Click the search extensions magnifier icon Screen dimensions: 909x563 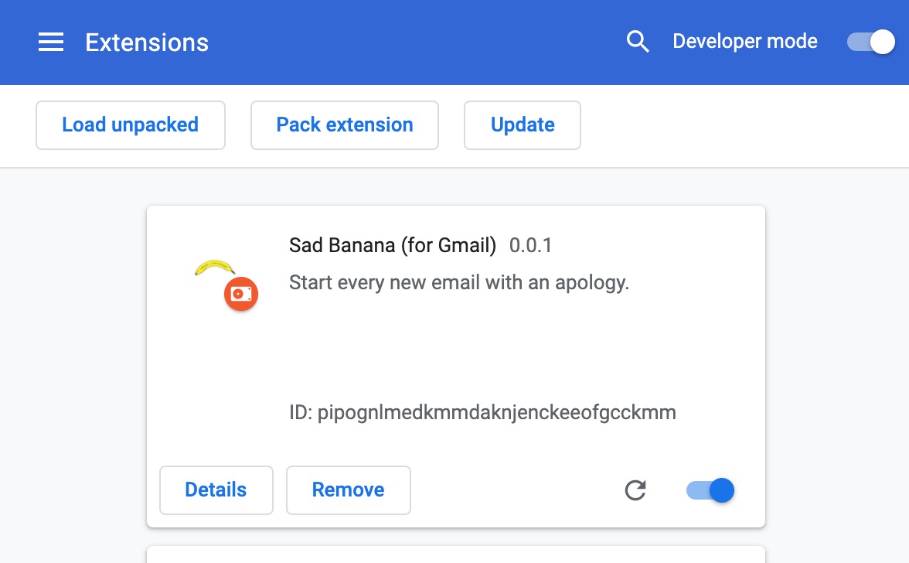637,42
